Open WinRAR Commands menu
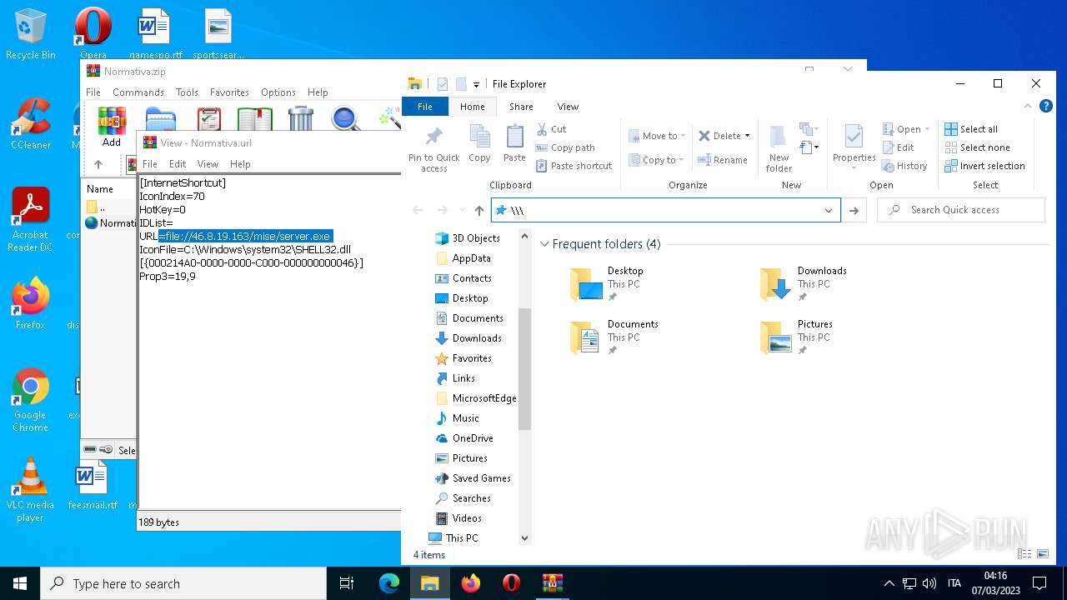Image resolution: width=1067 pixels, height=600 pixels. click(x=138, y=92)
